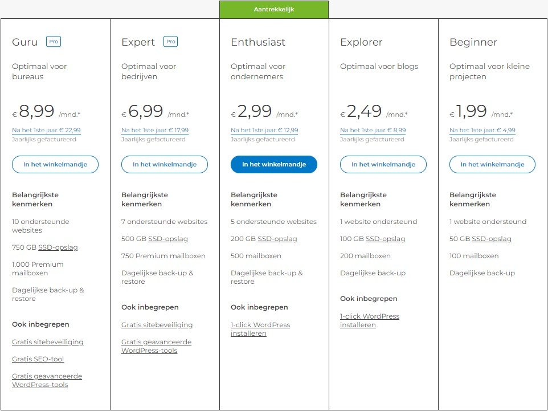This screenshot has width=548, height=411.
Task: Click '1-click WordPress installeren' under Enthusiast
Action: 260,328
